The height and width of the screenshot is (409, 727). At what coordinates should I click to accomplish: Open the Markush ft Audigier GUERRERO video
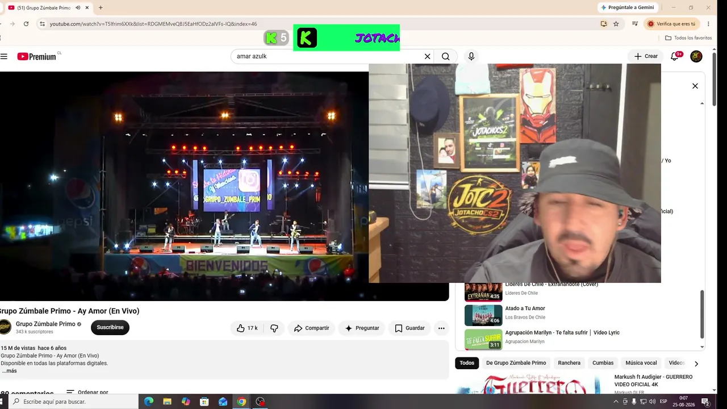653,381
